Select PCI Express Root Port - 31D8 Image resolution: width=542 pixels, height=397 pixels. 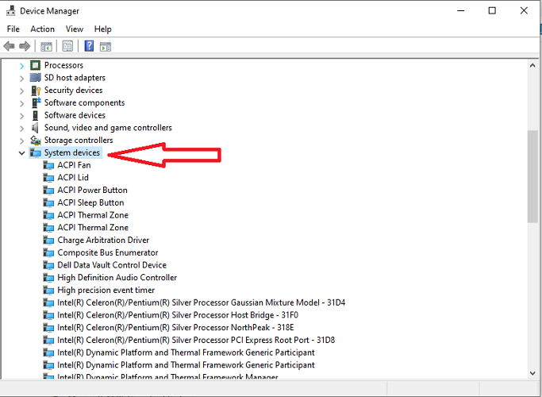click(196, 340)
